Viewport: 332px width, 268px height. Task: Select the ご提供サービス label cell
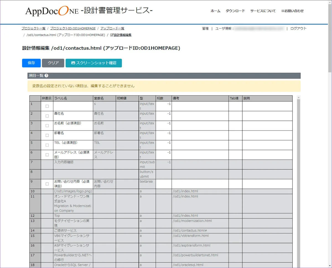coord(73,231)
